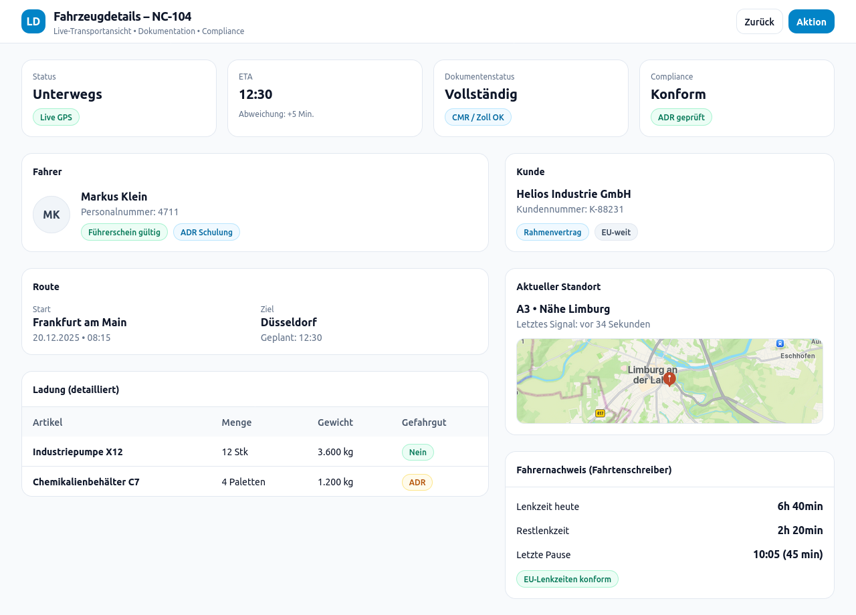This screenshot has width=856, height=615.
Task: Click the LD app logo icon
Action: (x=32, y=21)
